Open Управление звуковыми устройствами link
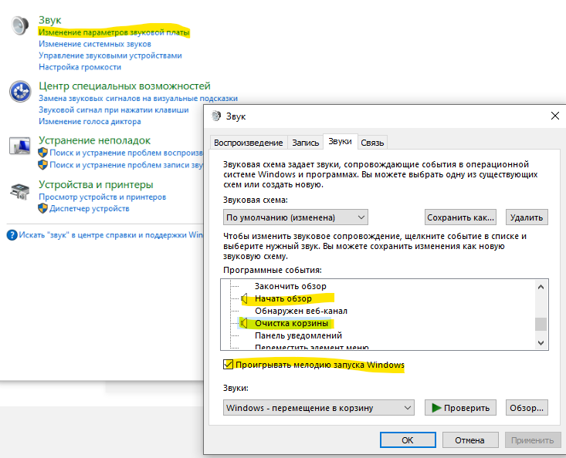Screen dimensions: 566x458 coord(110,56)
